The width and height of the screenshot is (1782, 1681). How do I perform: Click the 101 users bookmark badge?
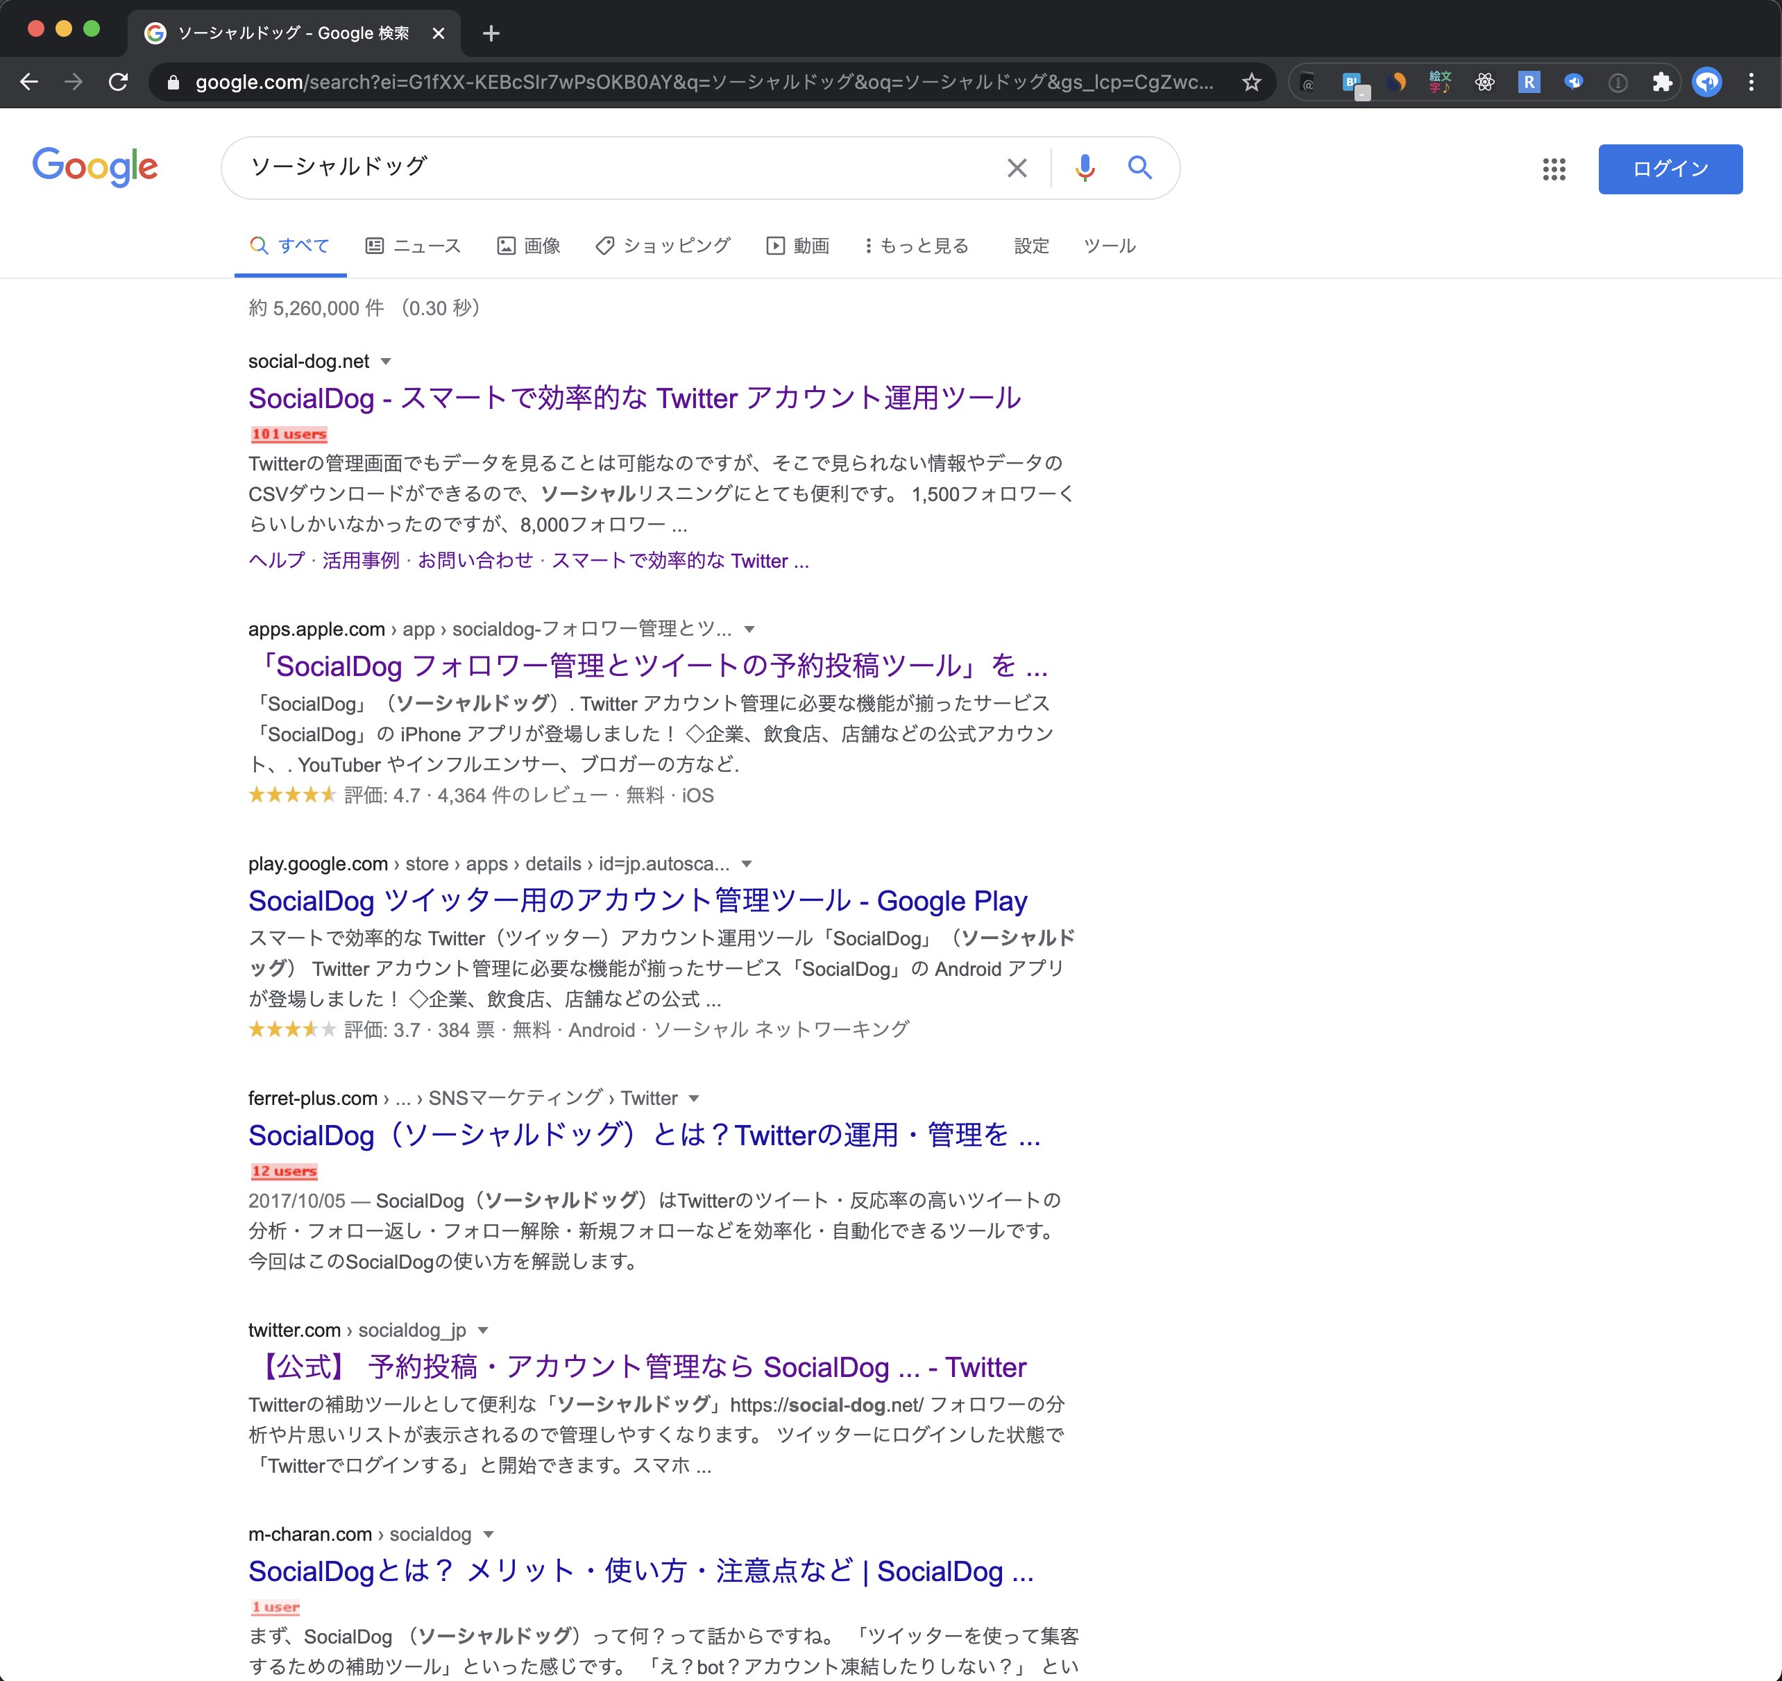point(289,434)
